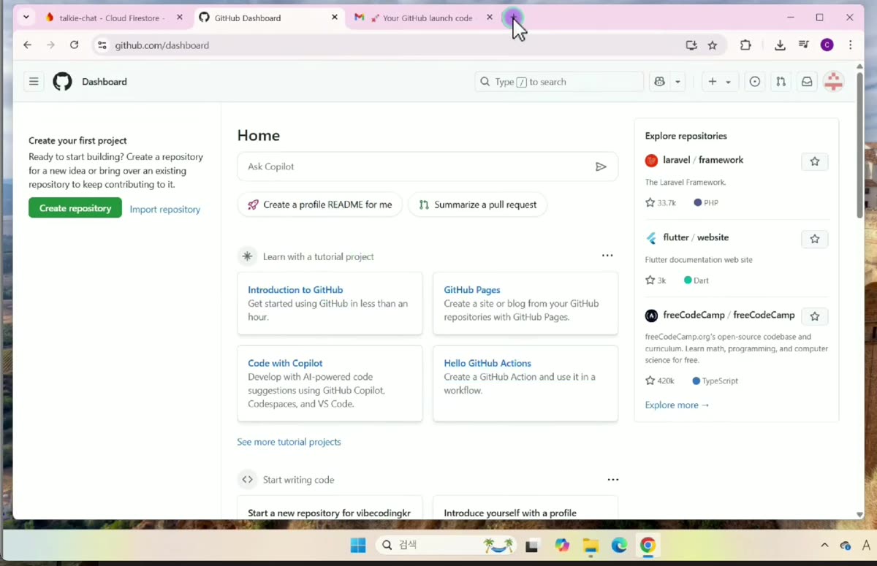Screen dimensions: 877x566
Task: Click the Ask Copilot input box
Action: click(x=428, y=167)
